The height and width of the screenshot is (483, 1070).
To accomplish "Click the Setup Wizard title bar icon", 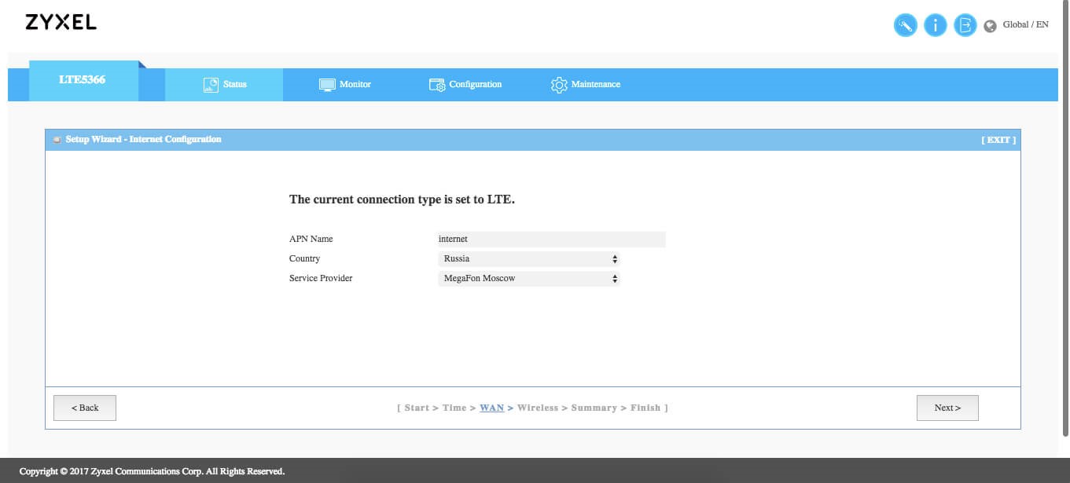I will (57, 140).
